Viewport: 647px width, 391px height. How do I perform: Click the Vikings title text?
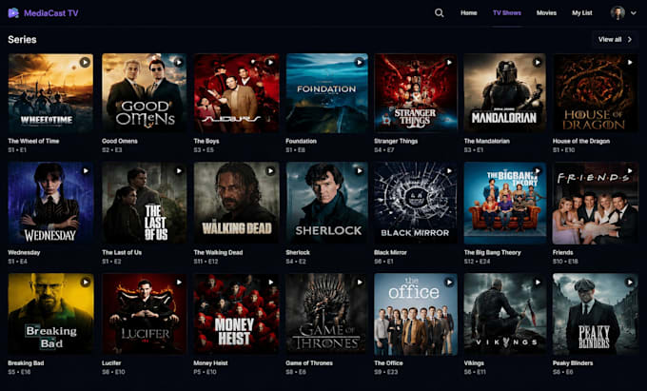click(474, 363)
